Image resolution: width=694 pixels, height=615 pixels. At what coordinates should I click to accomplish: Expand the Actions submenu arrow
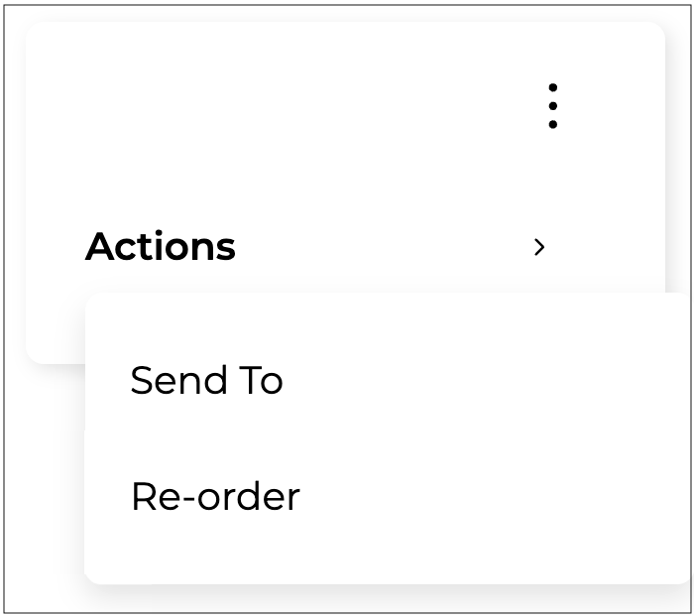pyautogui.click(x=539, y=247)
